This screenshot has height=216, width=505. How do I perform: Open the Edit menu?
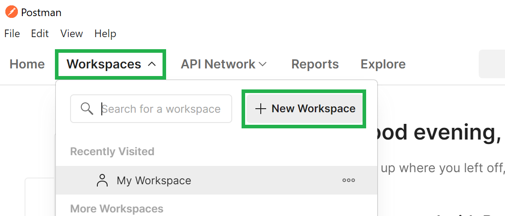pos(40,34)
